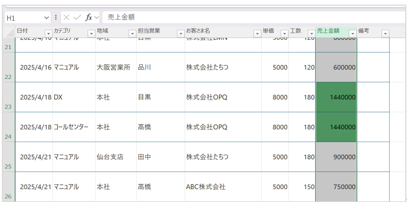Click 株式会社たちつ in row 22
The height and width of the screenshot is (202, 407).
[x=223, y=67]
